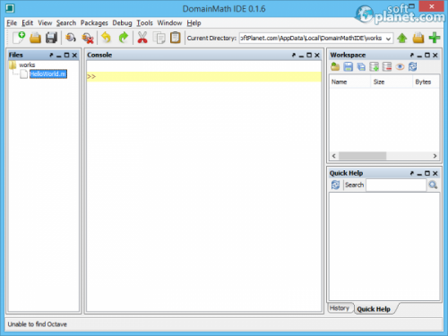This screenshot has width=448, height=336.
Task: Click the refresh icon in the Workspace toolbar
Action: pos(413,66)
